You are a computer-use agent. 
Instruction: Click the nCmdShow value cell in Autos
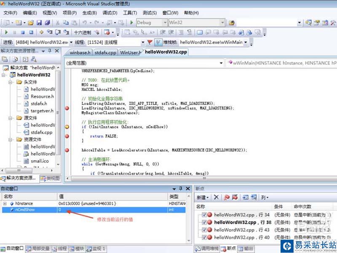tap(112, 210)
